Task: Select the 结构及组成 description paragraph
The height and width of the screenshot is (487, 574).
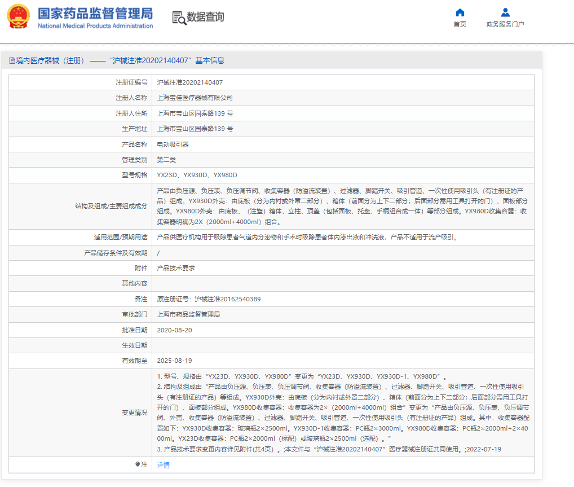Action: (343, 207)
